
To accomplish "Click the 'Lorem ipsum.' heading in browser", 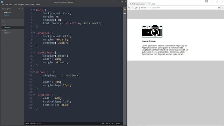I will point(149,41).
